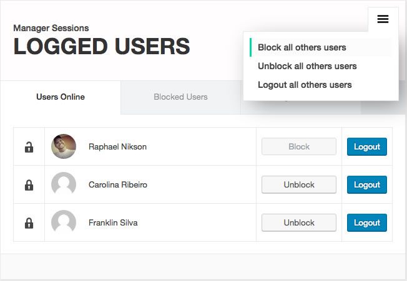Logout Carolina Ribeiro
This screenshot has width=407, height=281.
(x=367, y=185)
